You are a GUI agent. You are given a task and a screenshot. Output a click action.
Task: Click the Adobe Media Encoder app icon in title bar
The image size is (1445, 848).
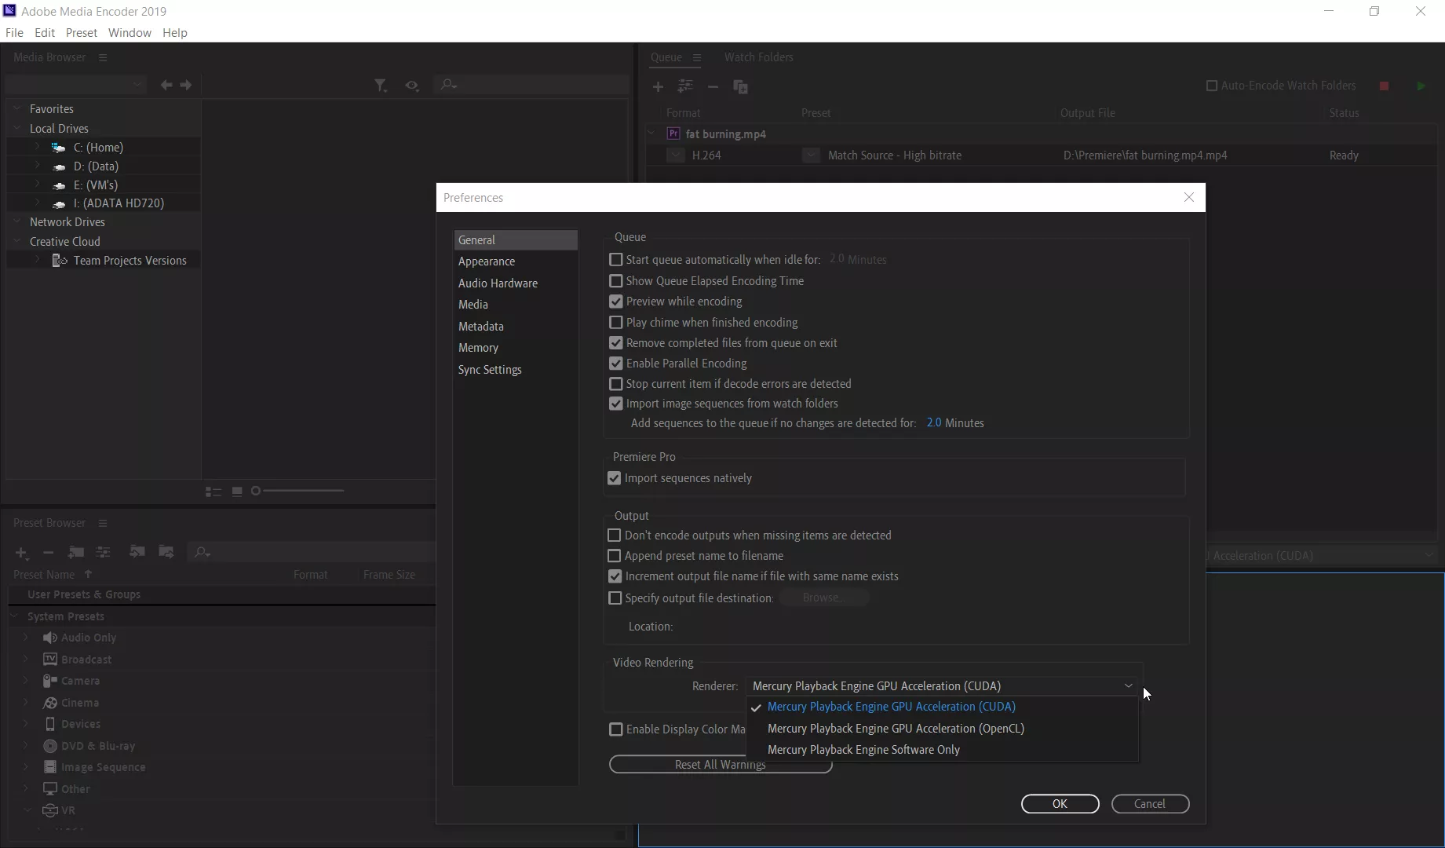pos(9,10)
